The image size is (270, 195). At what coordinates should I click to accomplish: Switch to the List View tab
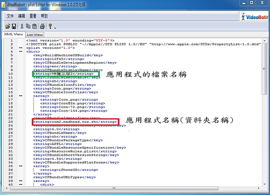pyautogui.click(x=35, y=35)
